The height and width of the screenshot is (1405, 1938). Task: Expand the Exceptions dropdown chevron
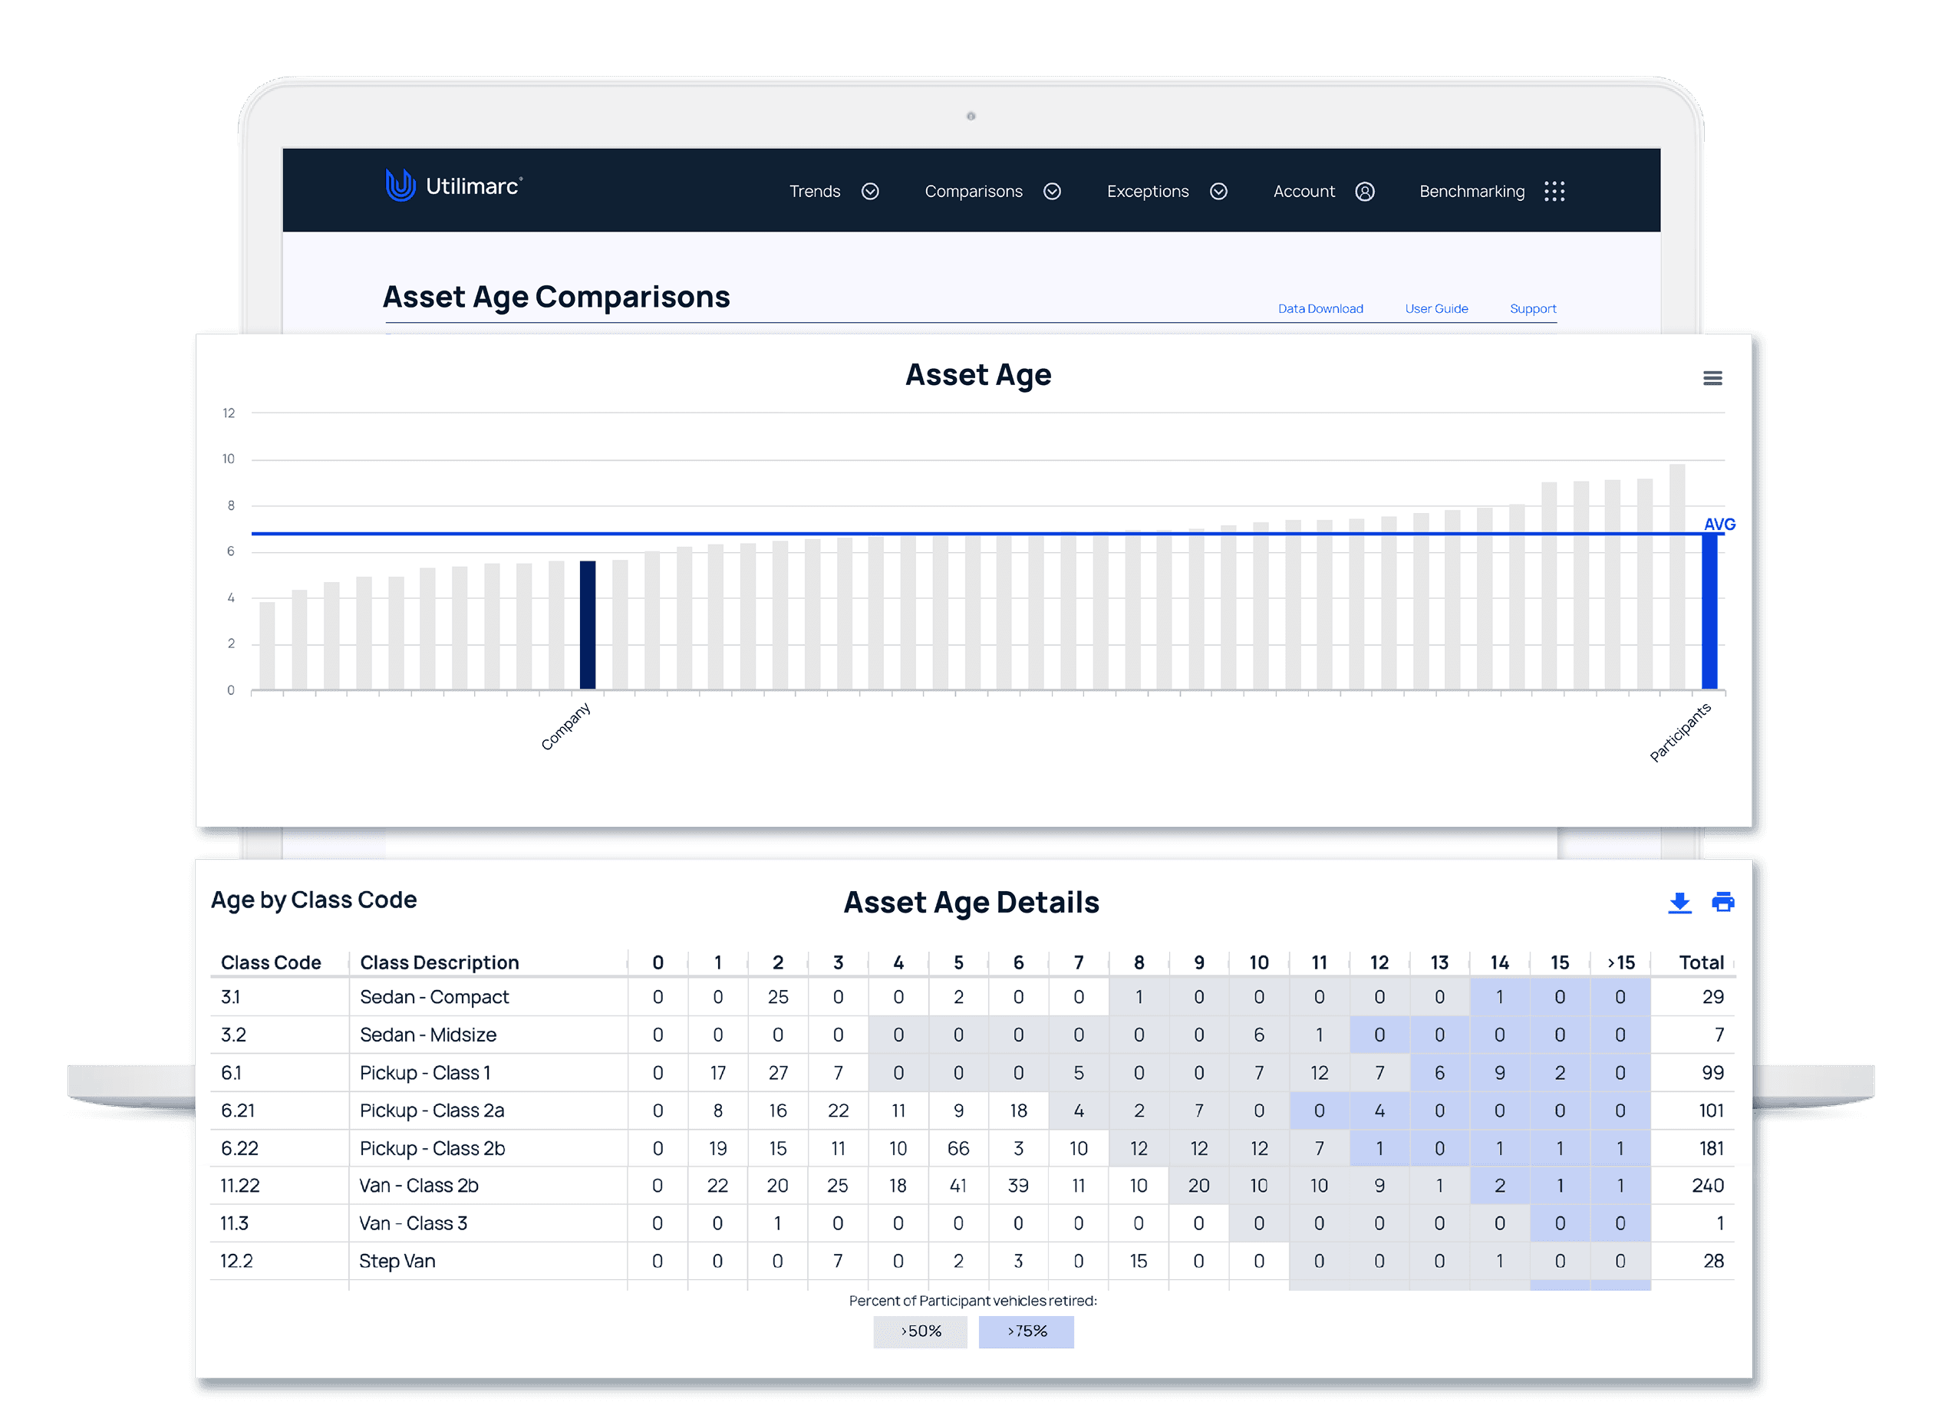pyautogui.click(x=1218, y=191)
